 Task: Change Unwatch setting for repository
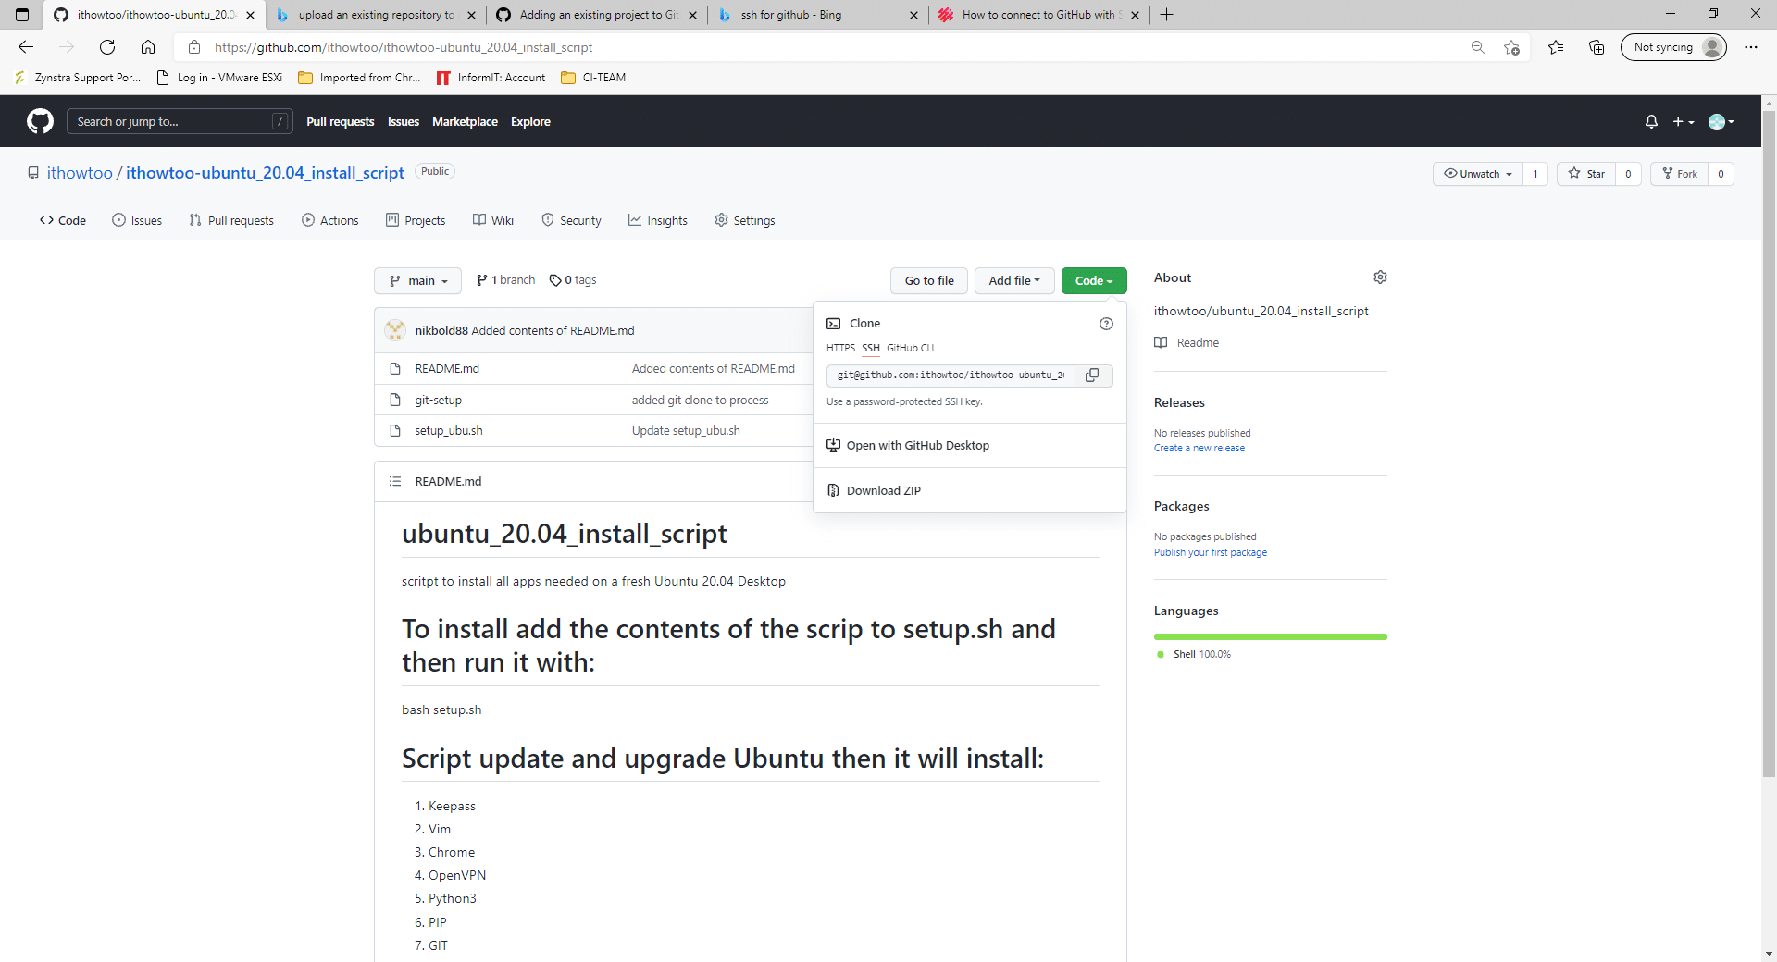tap(1477, 174)
